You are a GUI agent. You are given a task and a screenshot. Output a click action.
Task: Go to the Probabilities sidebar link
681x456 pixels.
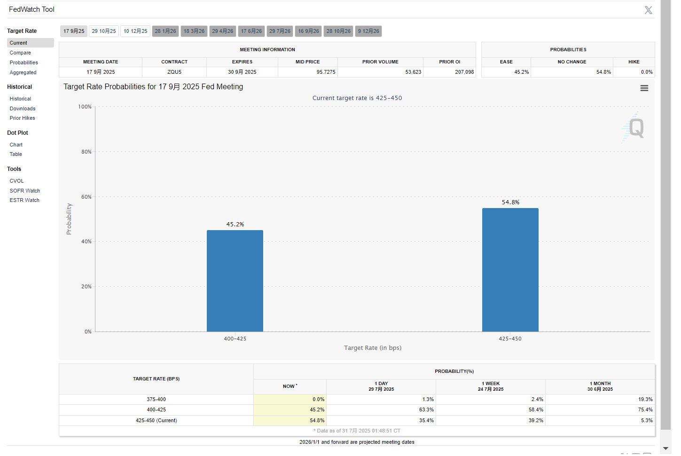click(x=24, y=63)
